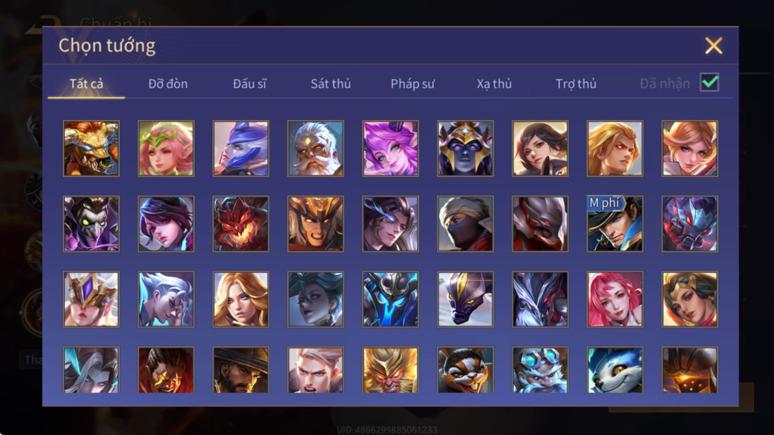Screen dimensions: 774x435
Task: Choose the black panther hero portrait
Action: [x=465, y=299]
